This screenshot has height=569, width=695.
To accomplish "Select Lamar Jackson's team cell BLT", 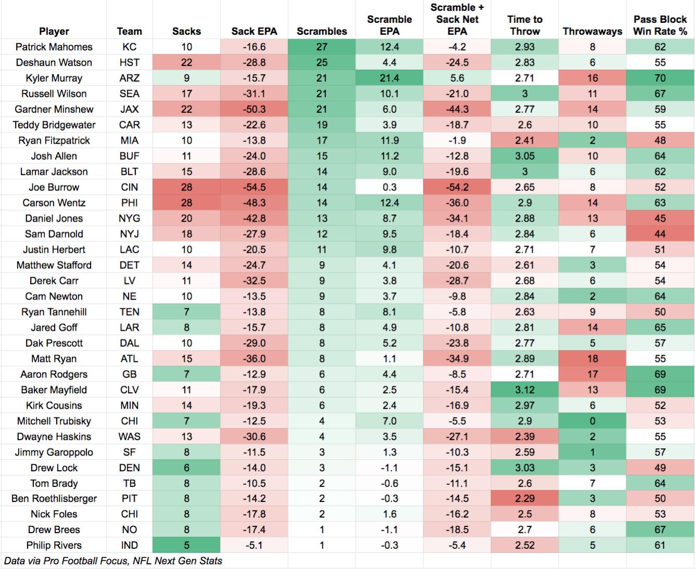I will pos(129,172).
